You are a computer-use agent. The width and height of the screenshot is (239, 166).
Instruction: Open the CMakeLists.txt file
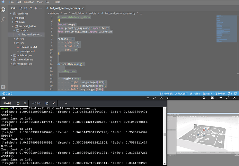point(28,47)
